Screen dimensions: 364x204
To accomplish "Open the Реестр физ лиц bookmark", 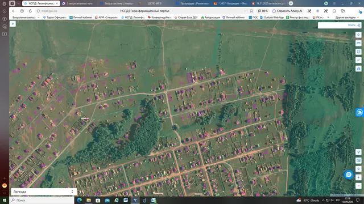I will [298, 18].
